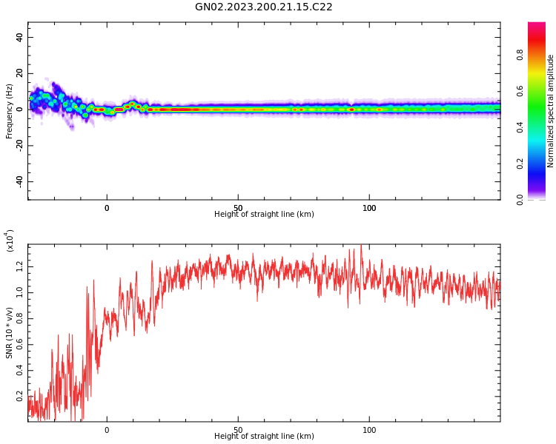Click the 'Frequency (Hz)' axis label

coord(9,111)
